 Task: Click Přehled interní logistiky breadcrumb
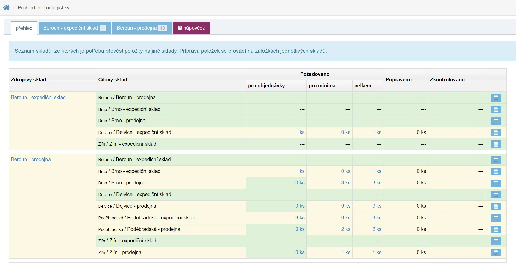(x=44, y=8)
